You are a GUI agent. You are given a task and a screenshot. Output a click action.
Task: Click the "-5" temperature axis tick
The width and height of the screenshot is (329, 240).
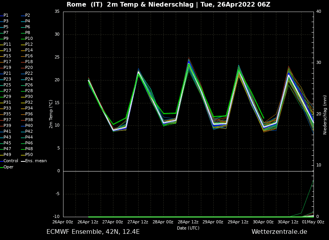pyautogui.click(x=57, y=194)
